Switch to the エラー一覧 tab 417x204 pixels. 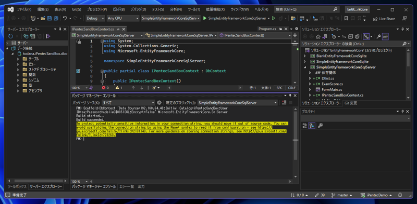127,186
